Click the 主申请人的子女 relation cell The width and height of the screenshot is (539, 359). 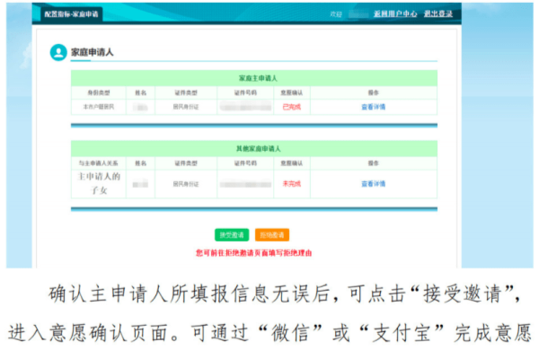(99, 183)
